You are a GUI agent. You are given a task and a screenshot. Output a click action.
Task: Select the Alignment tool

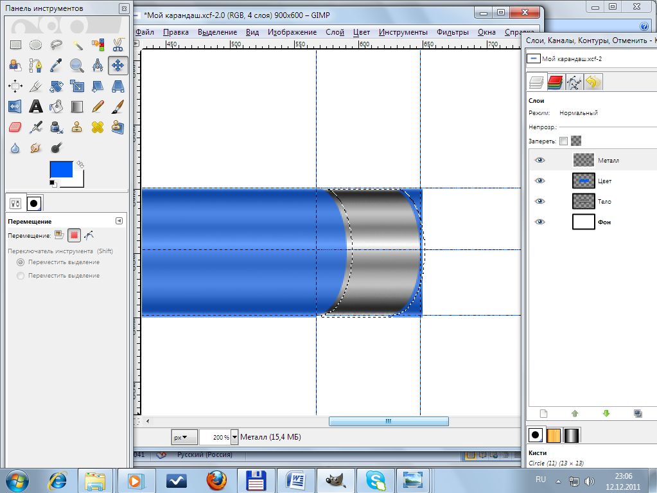(x=15, y=86)
